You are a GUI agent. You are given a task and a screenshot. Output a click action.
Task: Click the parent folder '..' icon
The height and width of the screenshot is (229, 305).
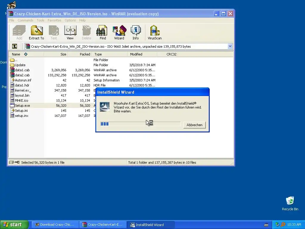[12, 60]
